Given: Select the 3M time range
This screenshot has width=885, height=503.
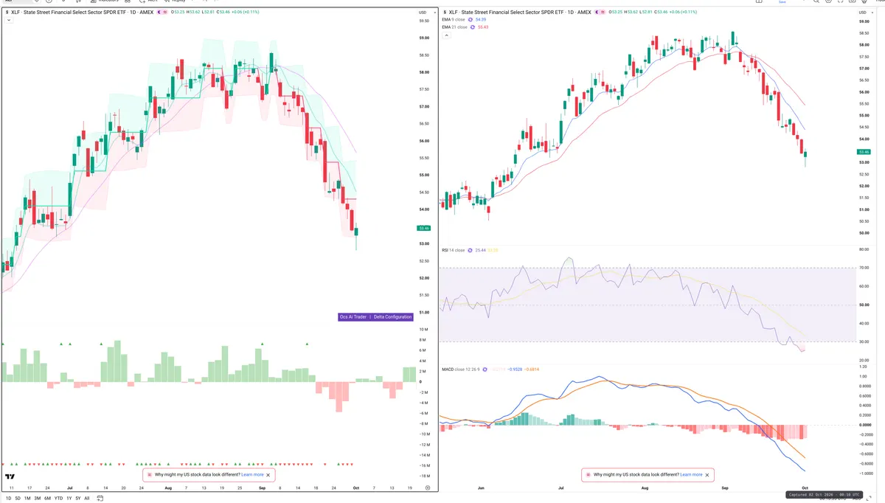Looking at the screenshot, I should coord(38,499).
